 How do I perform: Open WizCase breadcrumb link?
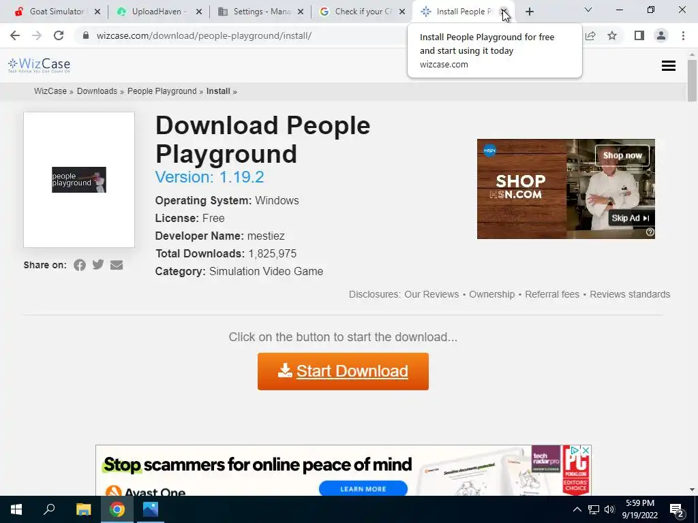pos(50,91)
